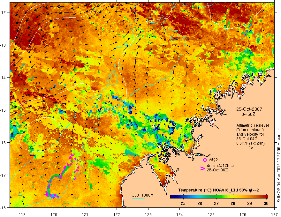Viewport: 281px width, 217px height.
Task: Click the 27 colorbar tick label
Action: [x=216, y=203]
